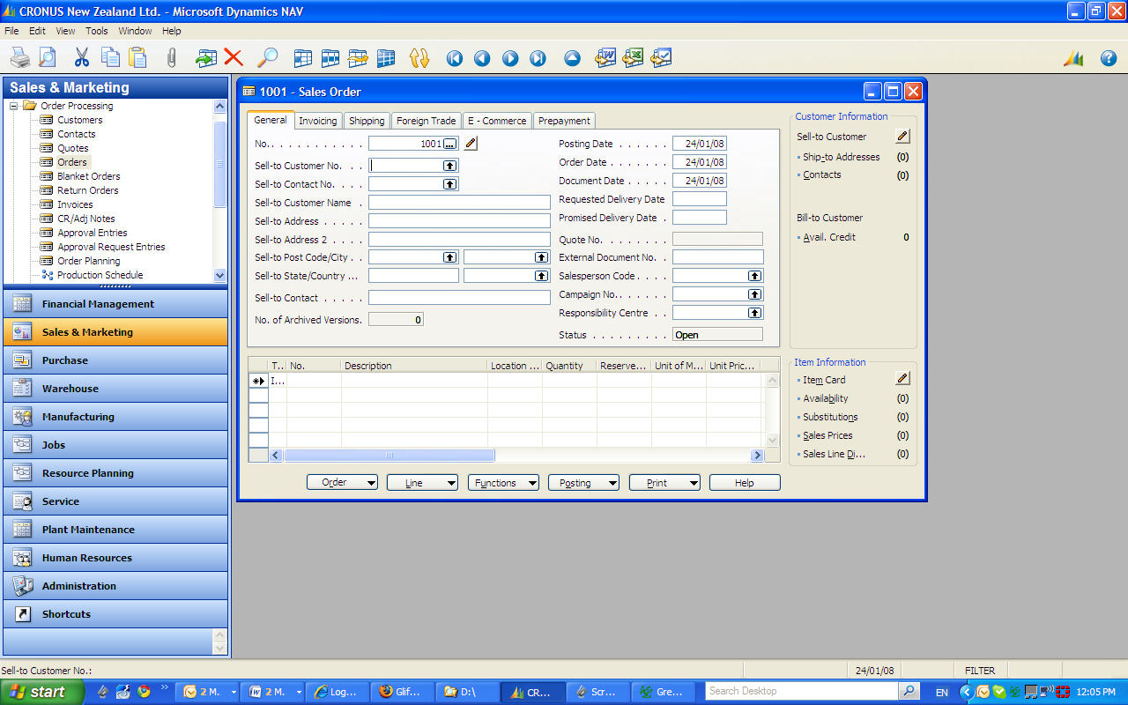
Task: Click the Posting button
Action: point(583,482)
